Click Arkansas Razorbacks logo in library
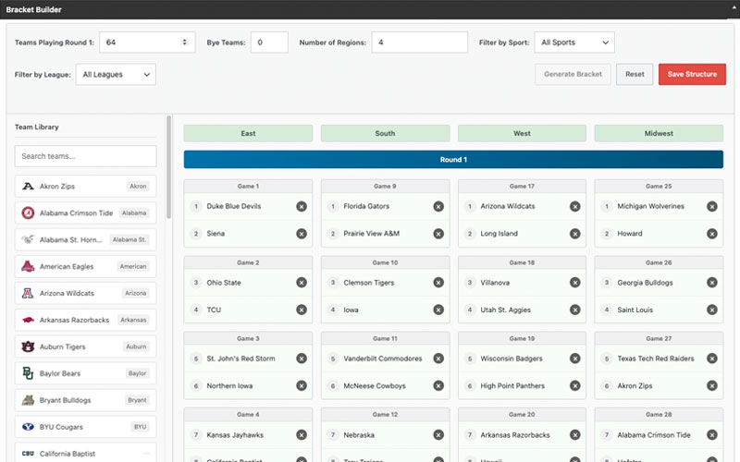Image resolution: width=740 pixels, height=462 pixels. point(28,320)
